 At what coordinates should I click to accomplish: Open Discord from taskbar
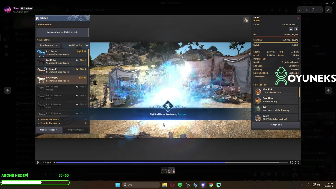tap(203, 185)
